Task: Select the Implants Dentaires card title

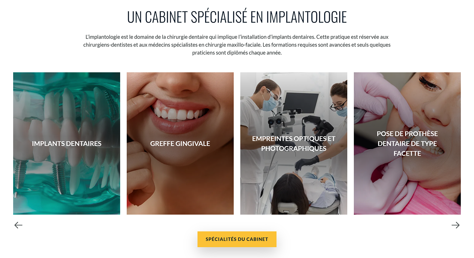Action: (x=66, y=144)
